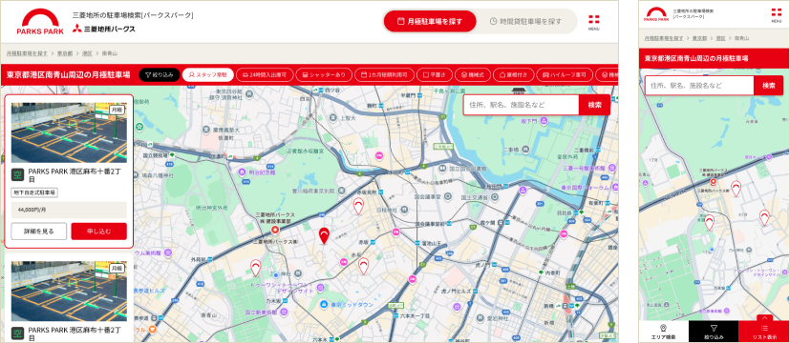The image size is (790, 343).
Task: Toggle the 機械式 filter chip
Action: tap(473, 75)
